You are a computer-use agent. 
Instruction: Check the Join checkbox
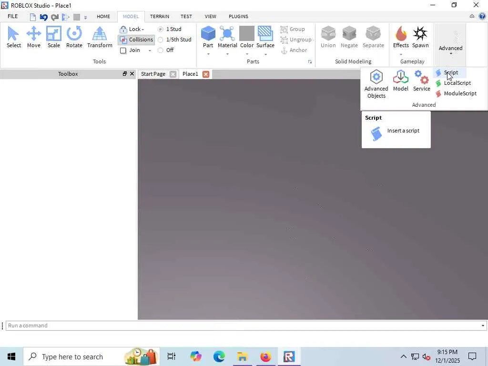[123, 51]
